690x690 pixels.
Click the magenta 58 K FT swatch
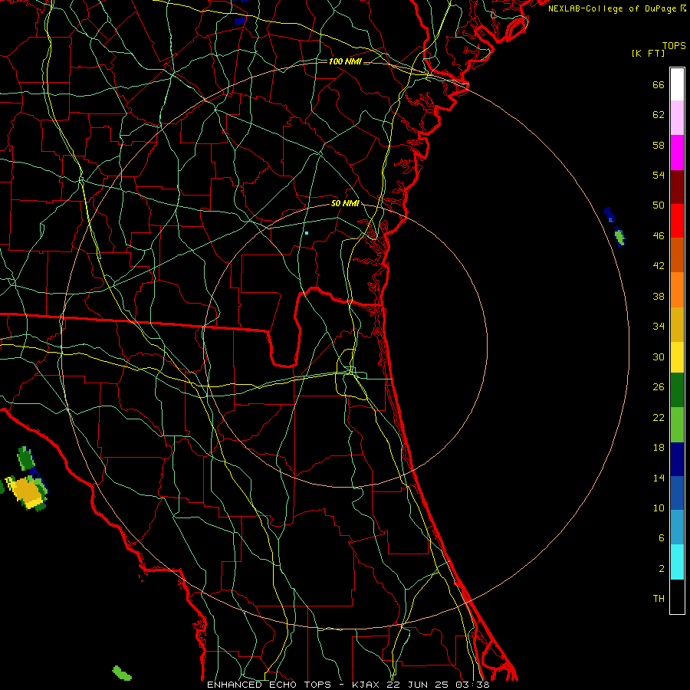pyautogui.click(x=677, y=153)
